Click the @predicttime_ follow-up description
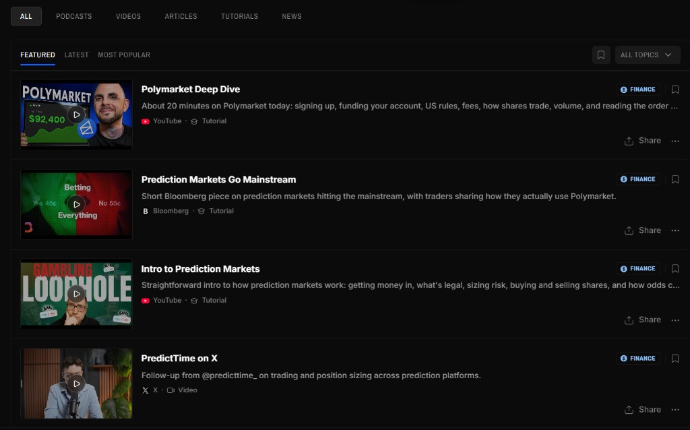Image resolution: width=690 pixels, height=430 pixels. click(311, 375)
